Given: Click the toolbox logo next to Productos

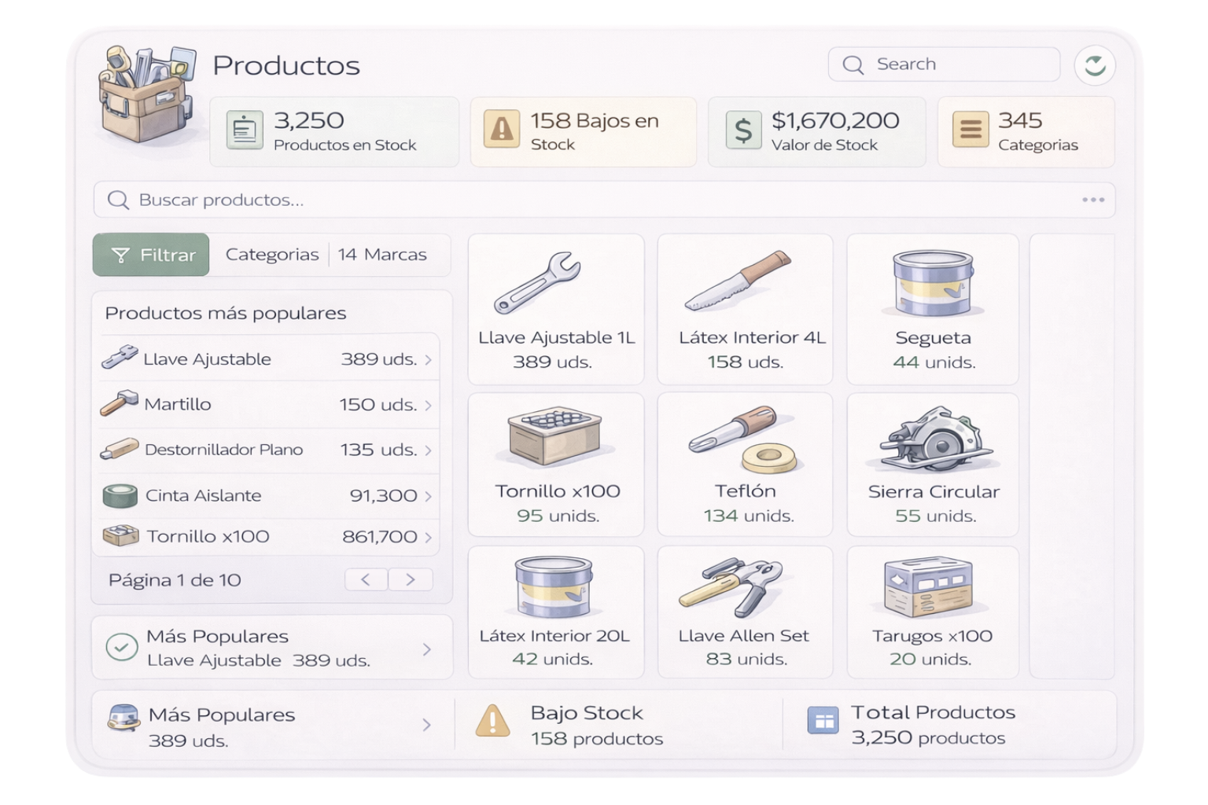Looking at the screenshot, I should coord(145,94).
